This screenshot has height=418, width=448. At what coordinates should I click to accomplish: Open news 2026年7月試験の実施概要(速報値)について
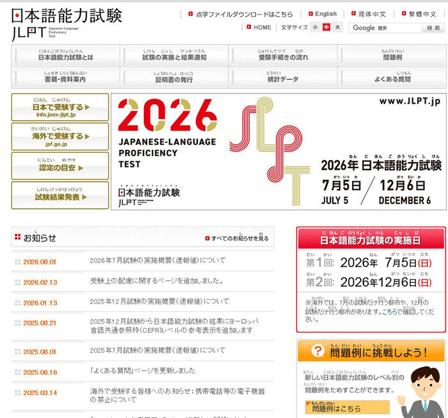(x=157, y=261)
